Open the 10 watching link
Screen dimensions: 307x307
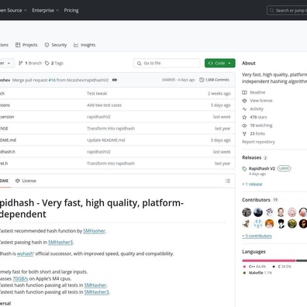click(257, 126)
